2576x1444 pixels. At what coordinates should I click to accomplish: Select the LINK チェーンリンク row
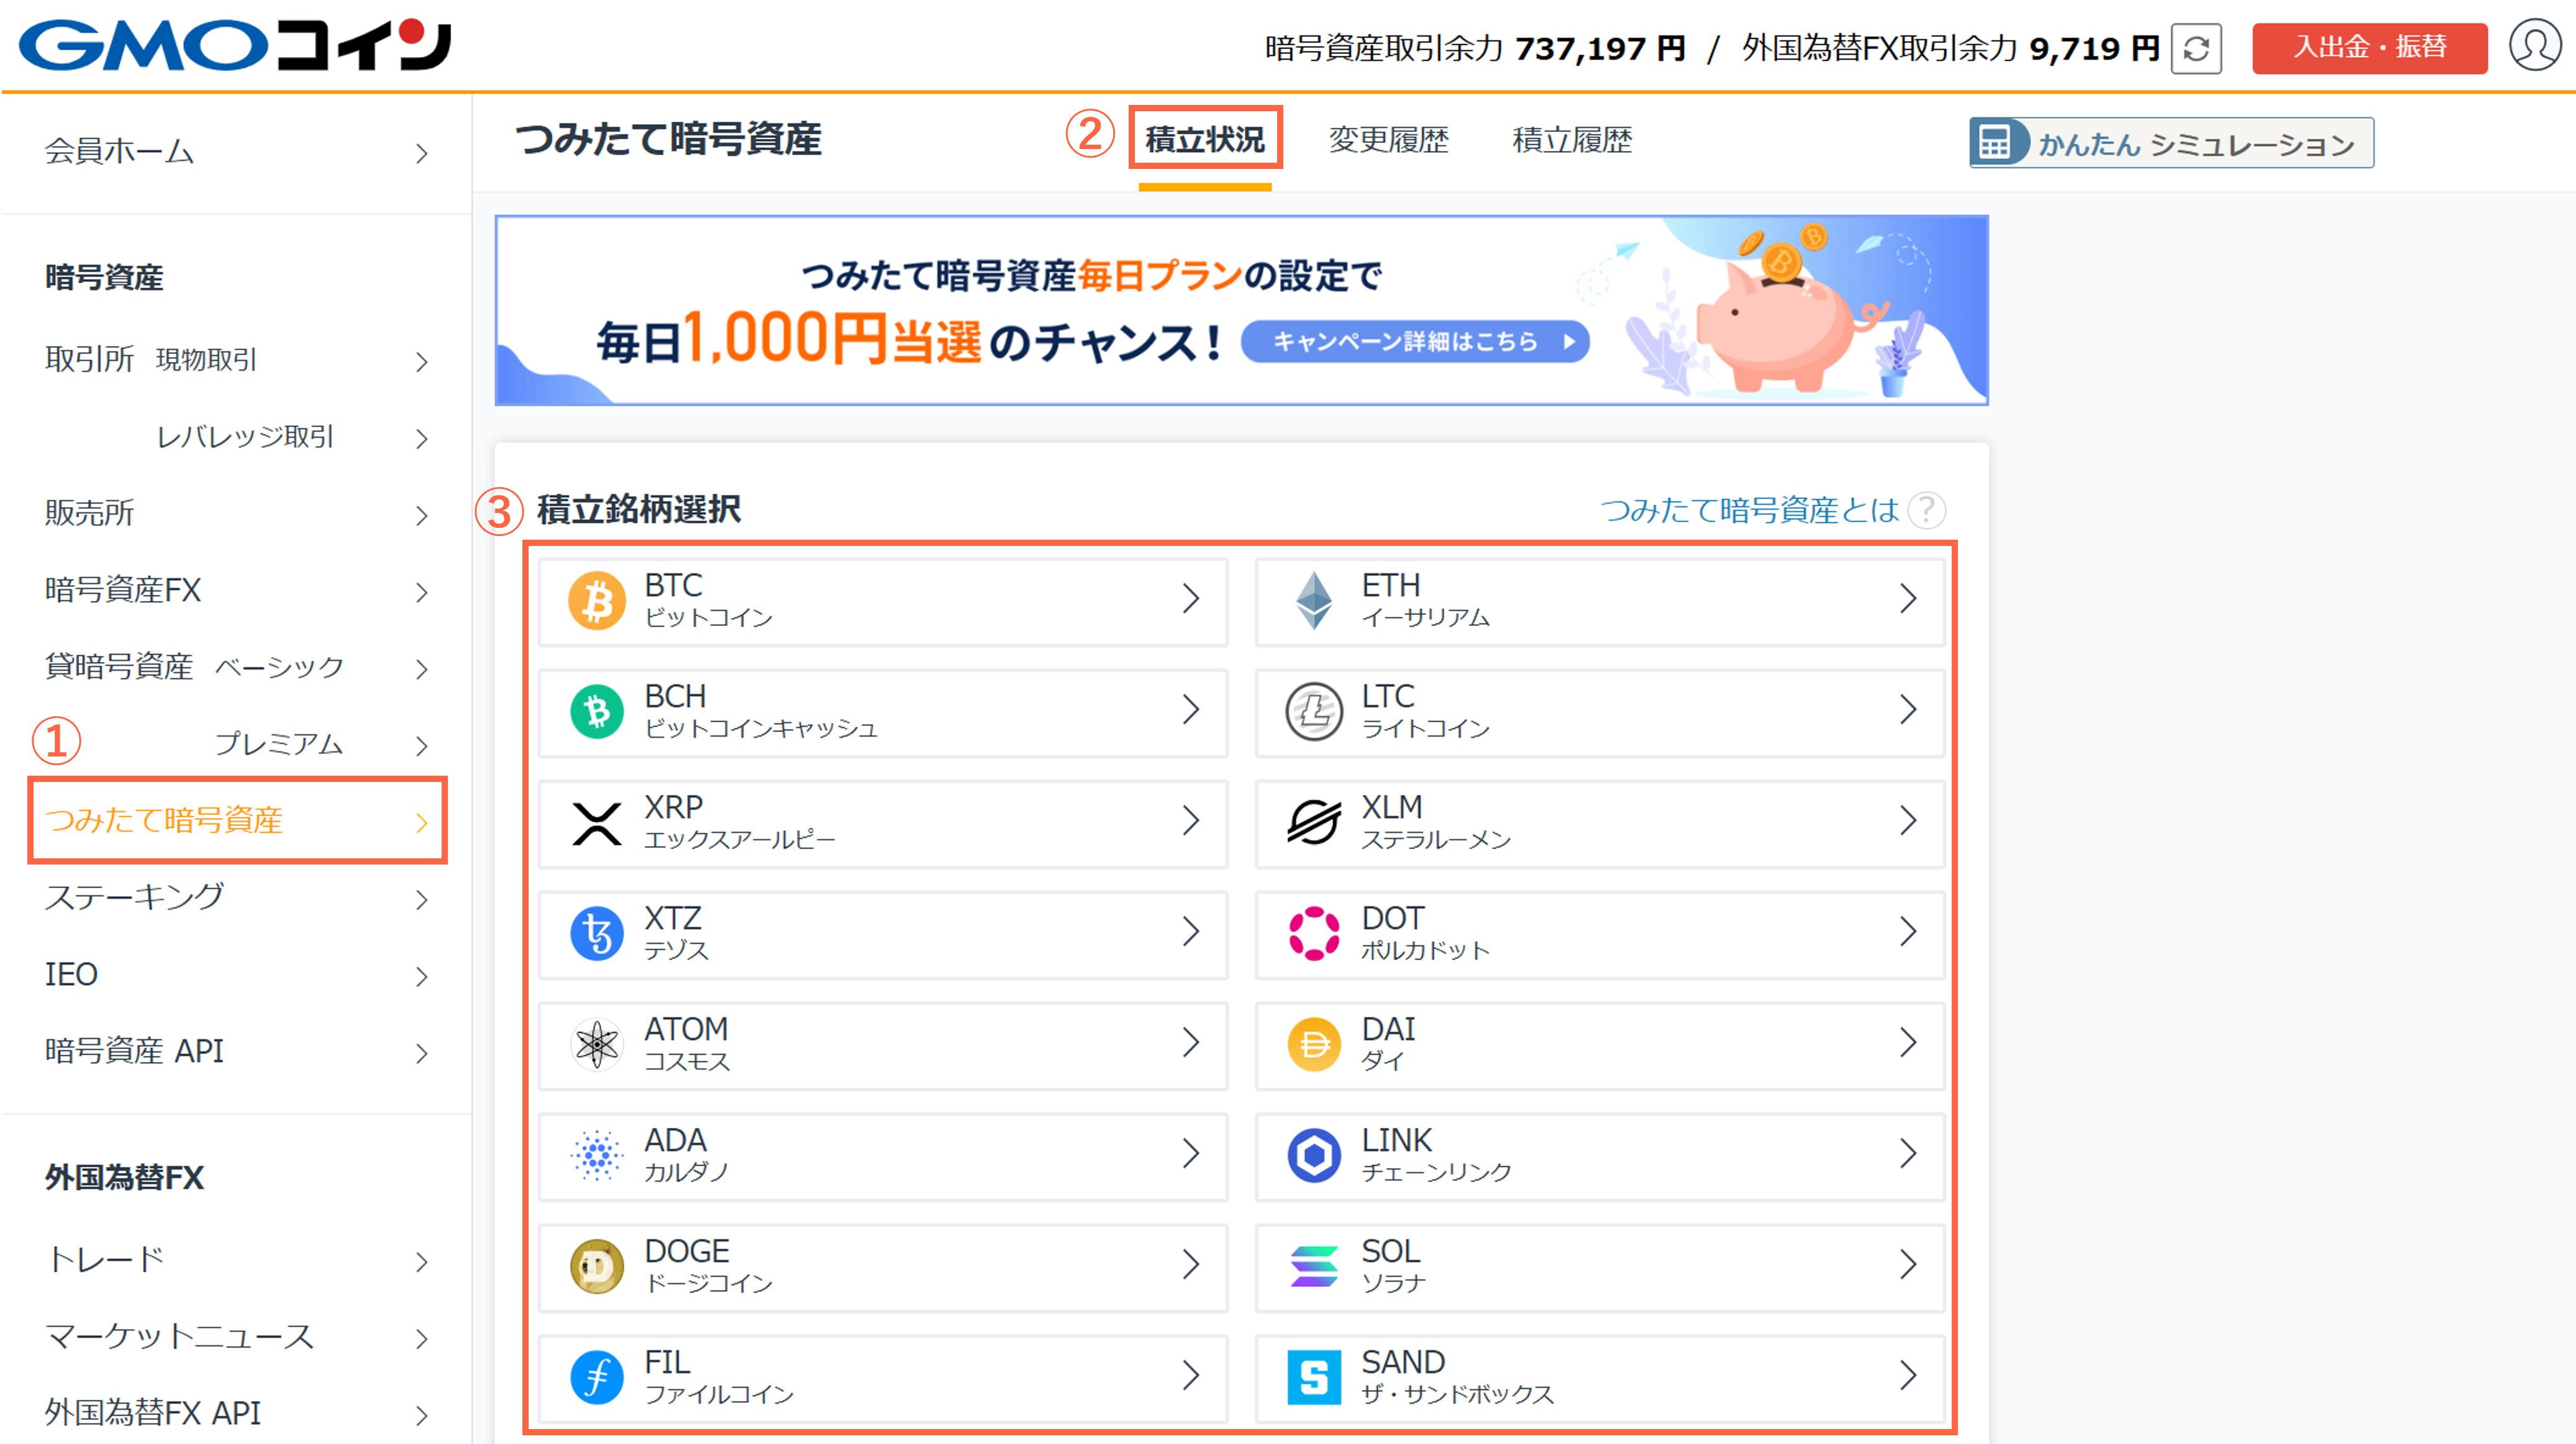1600,1156
